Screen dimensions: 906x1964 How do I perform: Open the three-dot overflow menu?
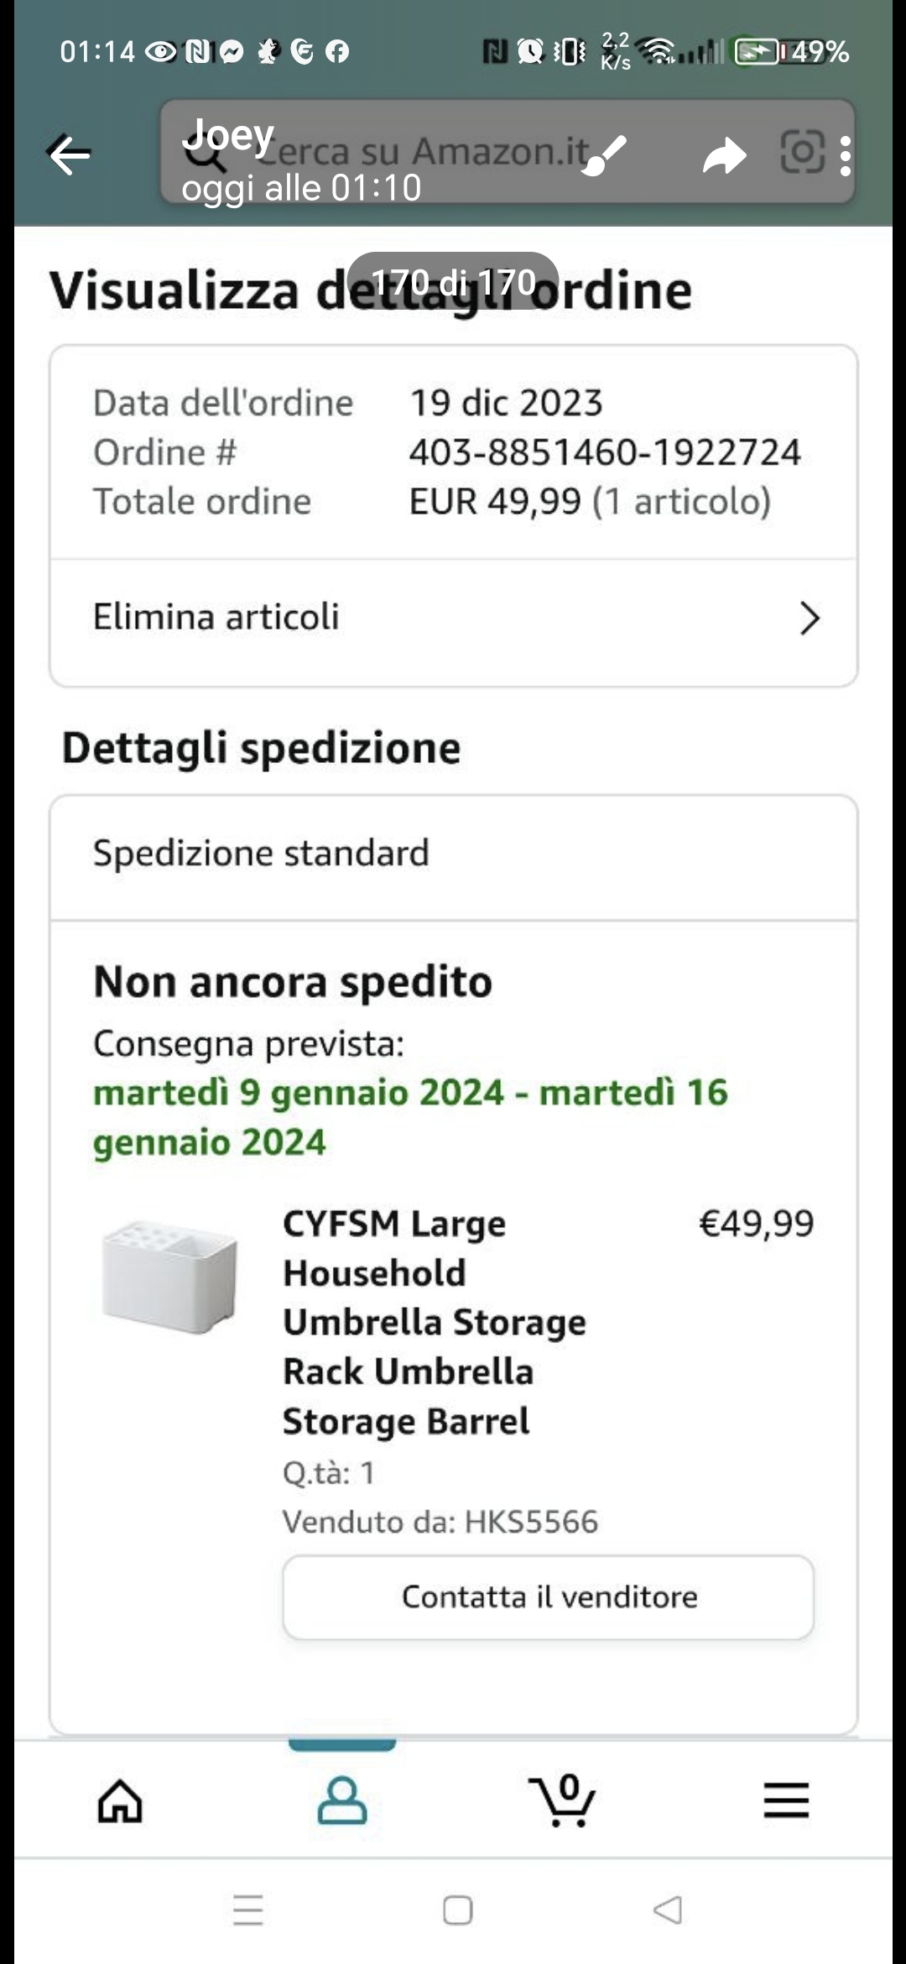[x=845, y=156]
